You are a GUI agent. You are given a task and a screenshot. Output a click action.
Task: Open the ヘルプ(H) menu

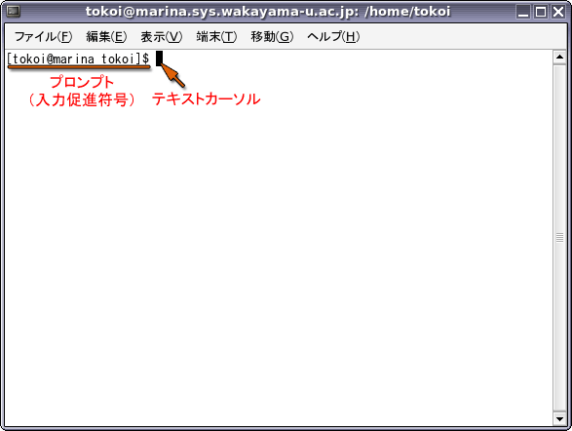(333, 36)
